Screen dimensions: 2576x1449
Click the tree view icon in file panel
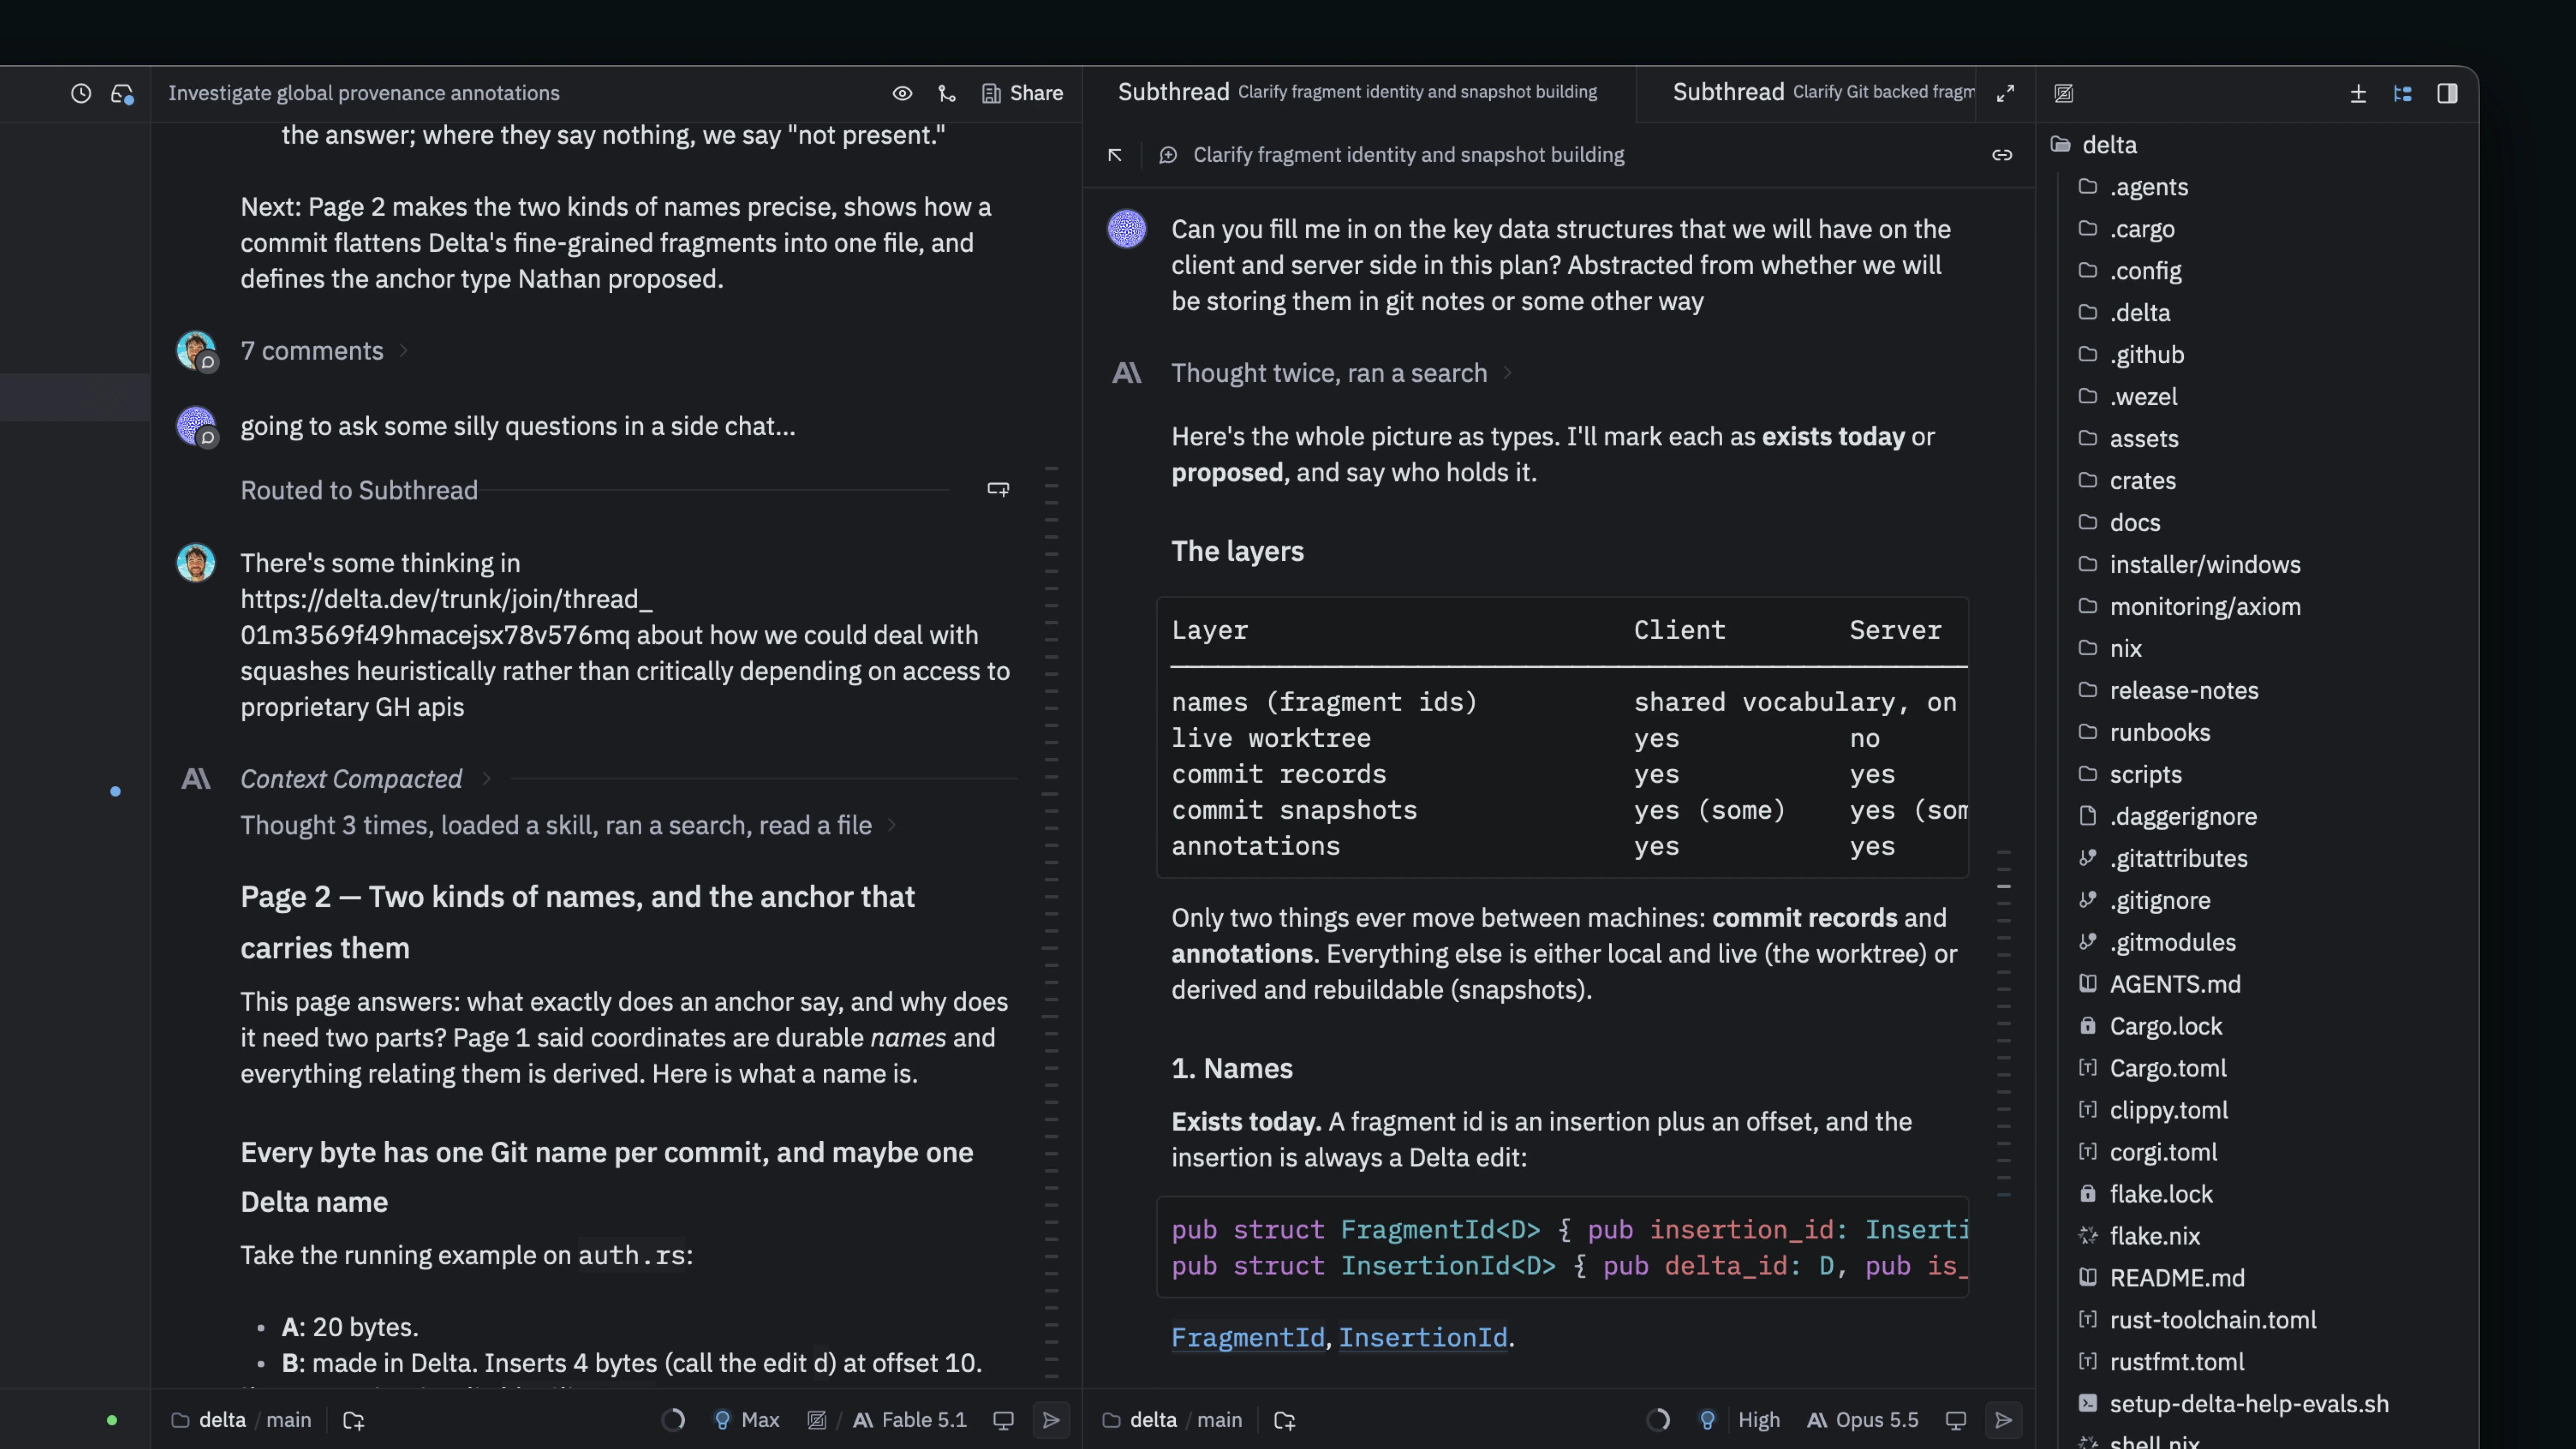[2403, 93]
